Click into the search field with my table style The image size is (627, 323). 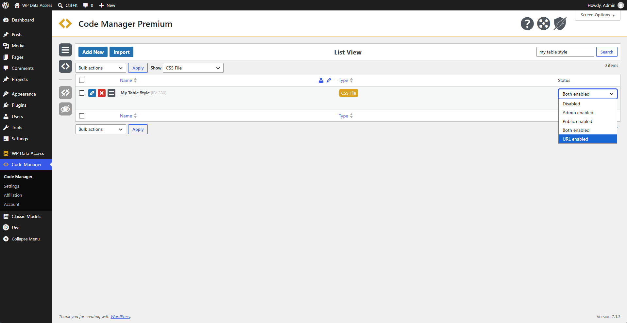pos(565,52)
